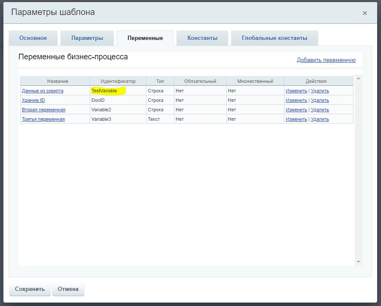Open the Данные из скрипта variable
The height and width of the screenshot is (306, 381).
pyautogui.click(x=43, y=91)
